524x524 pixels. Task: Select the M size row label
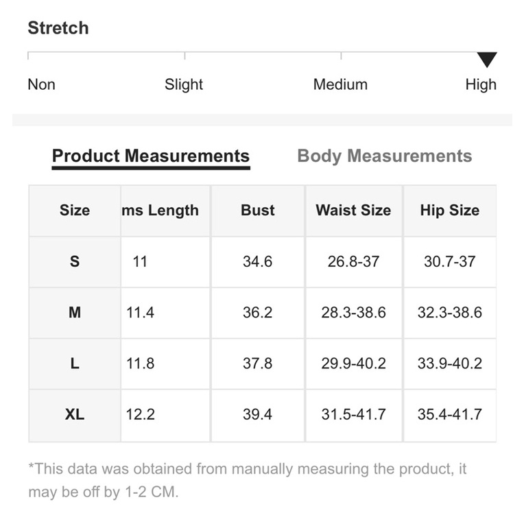[75, 313]
